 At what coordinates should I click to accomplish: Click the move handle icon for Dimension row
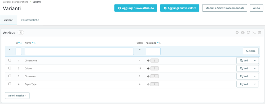(x=148, y=76)
